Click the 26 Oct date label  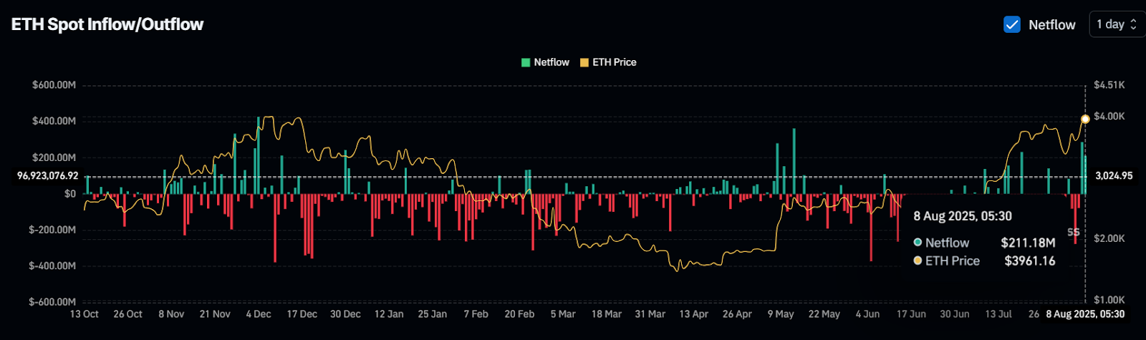coord(128,314)
